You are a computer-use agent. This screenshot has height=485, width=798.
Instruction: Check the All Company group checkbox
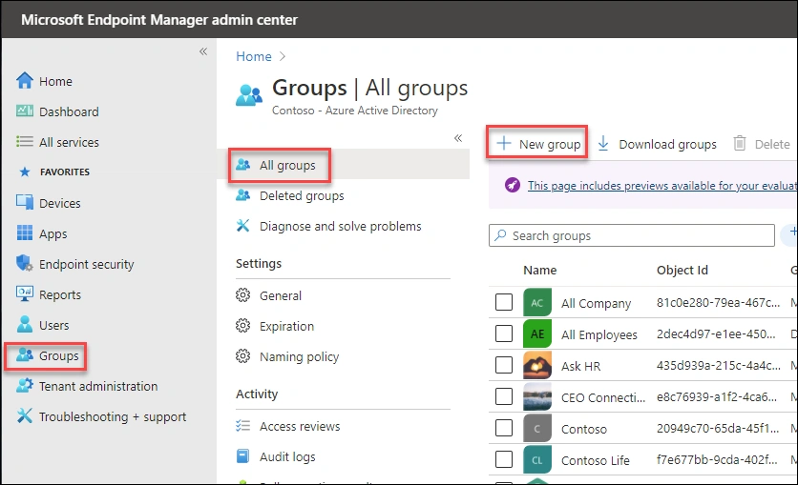[504, 302]
